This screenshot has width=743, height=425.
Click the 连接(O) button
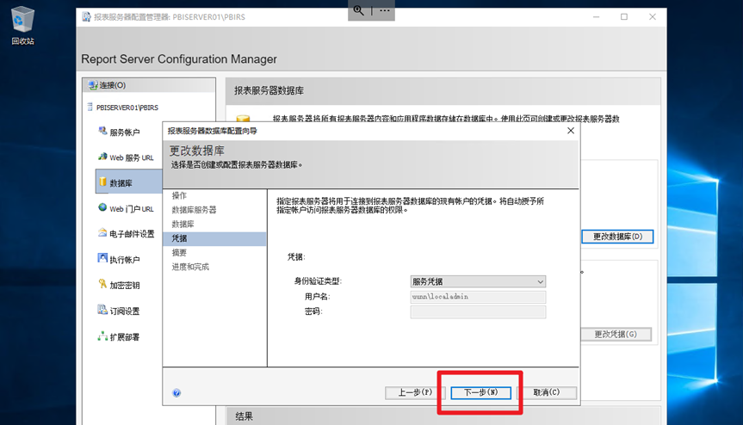click(106, 85)
